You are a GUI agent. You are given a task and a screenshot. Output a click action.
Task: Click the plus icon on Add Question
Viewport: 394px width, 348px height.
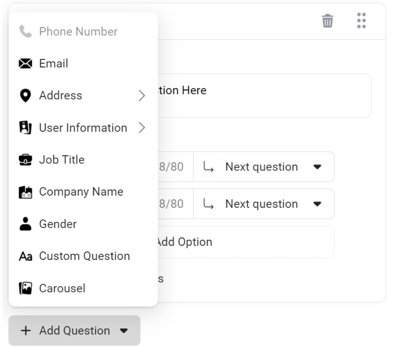[26, 330]
